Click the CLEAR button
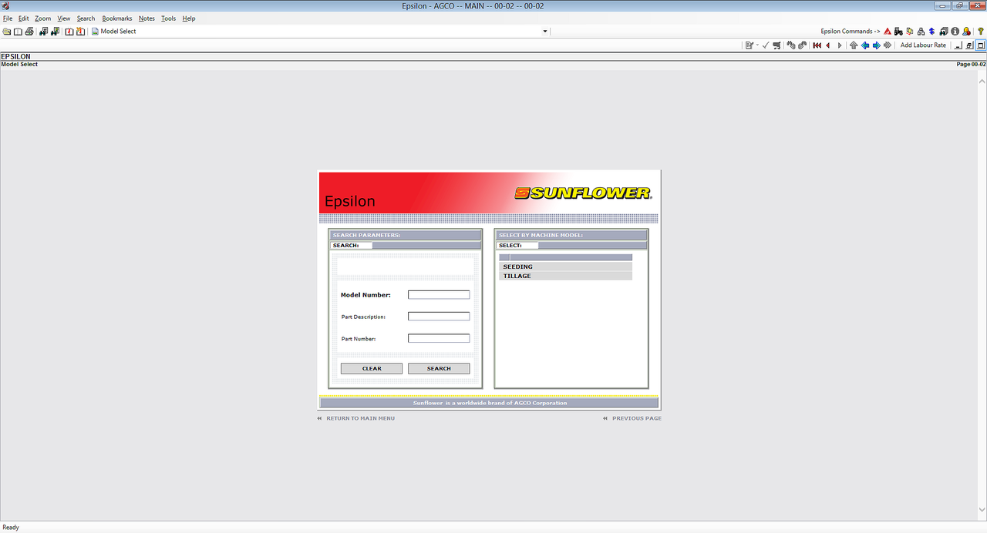 [x=372, y=368]
